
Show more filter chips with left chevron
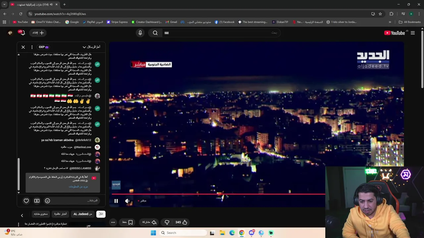click(x=22, y=216)
